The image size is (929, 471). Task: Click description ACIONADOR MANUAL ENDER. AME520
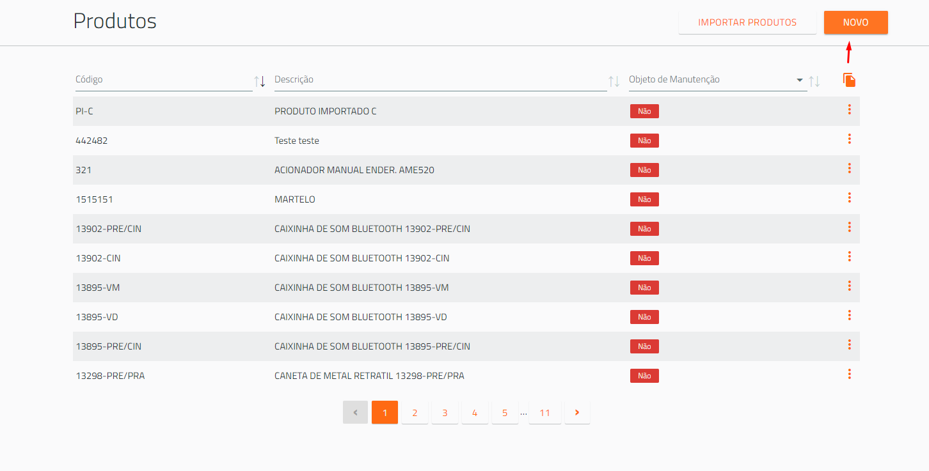(354, 170)
